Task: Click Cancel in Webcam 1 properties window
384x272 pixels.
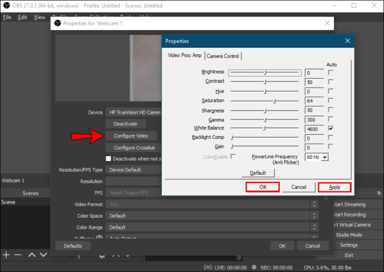Action: click(x=313, y=246)
